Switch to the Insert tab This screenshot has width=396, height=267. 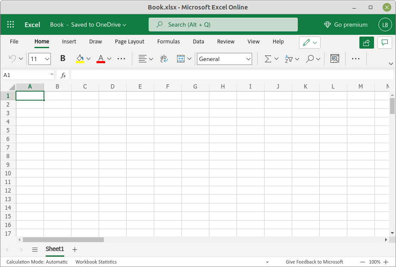coord(69,42)
